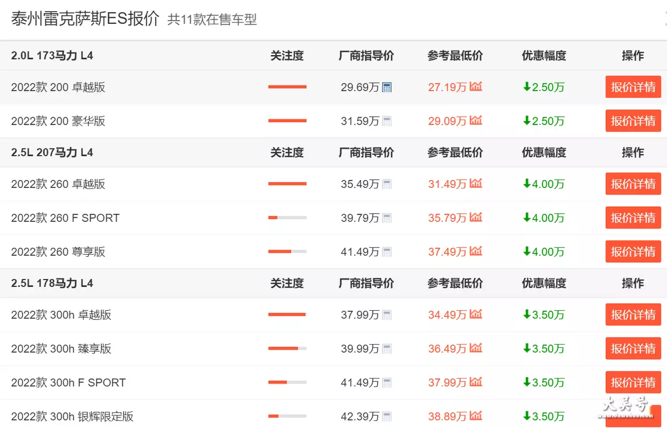Click the attention bar for 260 尊享版

click(x=287, y=252)
